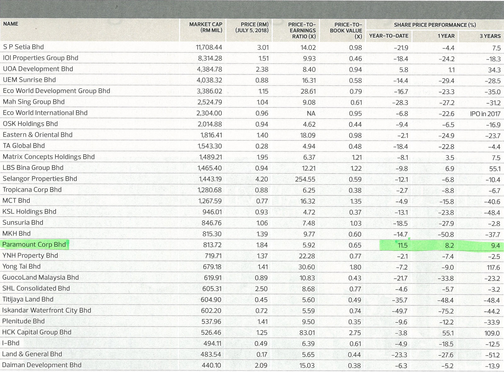Select Iskandar Waterfront City Bhd
This screenshot has width=504, height=372.
pos(47,310)
